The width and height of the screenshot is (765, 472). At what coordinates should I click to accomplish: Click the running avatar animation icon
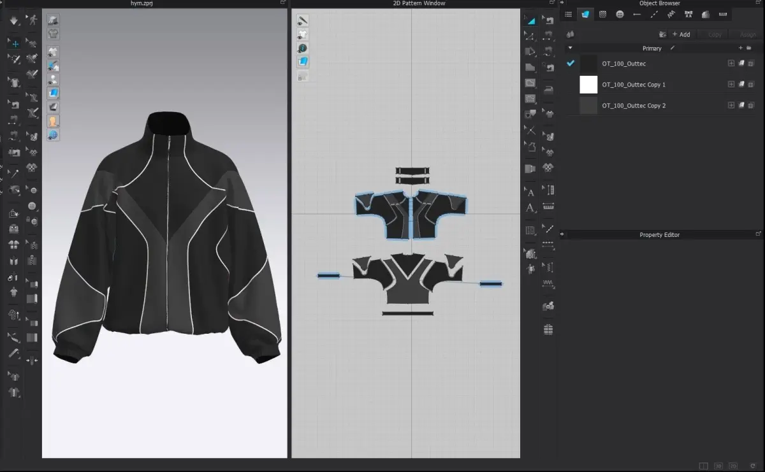(x=32, y=20)
